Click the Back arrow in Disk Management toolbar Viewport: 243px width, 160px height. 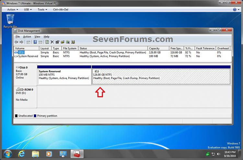click(16, 42)
